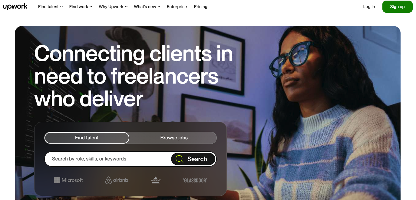
Task: Go to the Pricing page
Action: point(200,7)
